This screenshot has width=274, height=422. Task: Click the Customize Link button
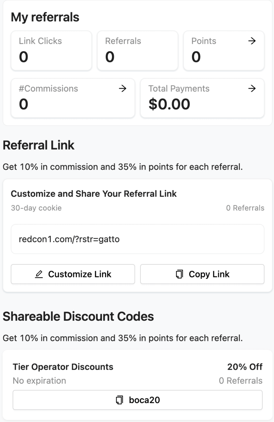(73, 274)
